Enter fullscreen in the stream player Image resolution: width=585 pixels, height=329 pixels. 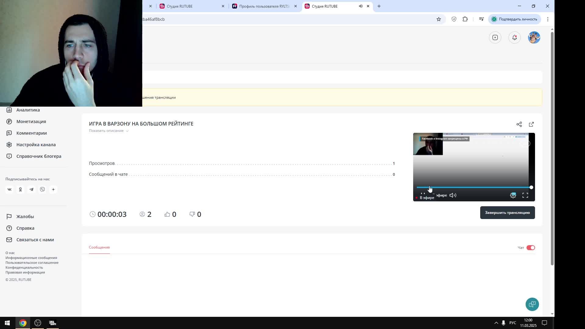coord(525,196)
